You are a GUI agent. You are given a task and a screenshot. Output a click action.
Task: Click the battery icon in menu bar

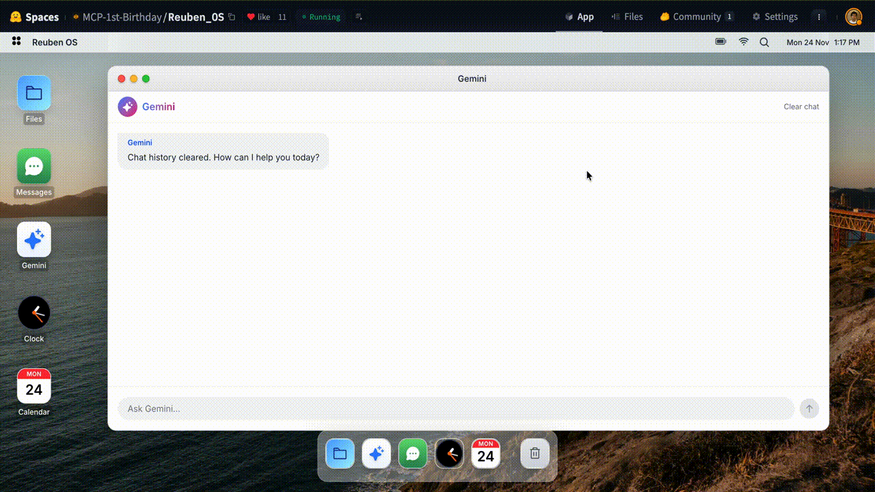click(721, 42)
